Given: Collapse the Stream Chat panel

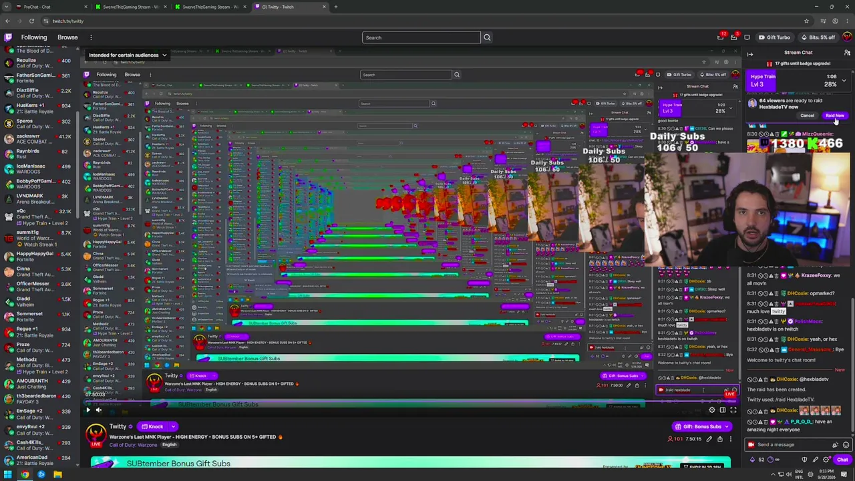Looking at the screenshot, I should (x=750, y=54).
